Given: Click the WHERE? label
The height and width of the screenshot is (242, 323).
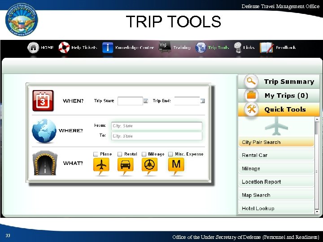Looking at the screenshot, I should [71, 131].
